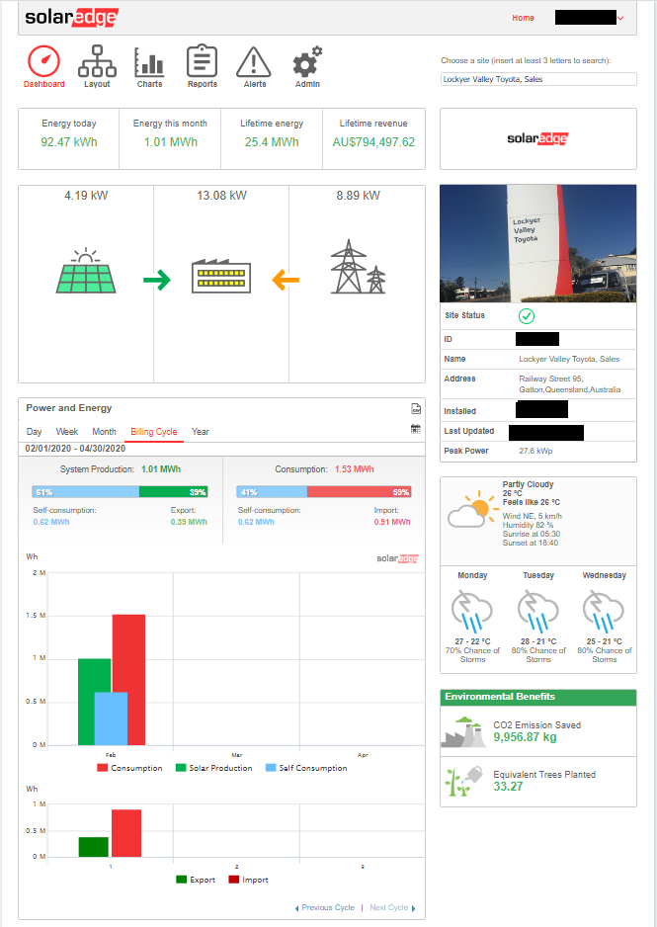Click the Home link
This screenshot has height=927, width=657.
coord(523,18)
